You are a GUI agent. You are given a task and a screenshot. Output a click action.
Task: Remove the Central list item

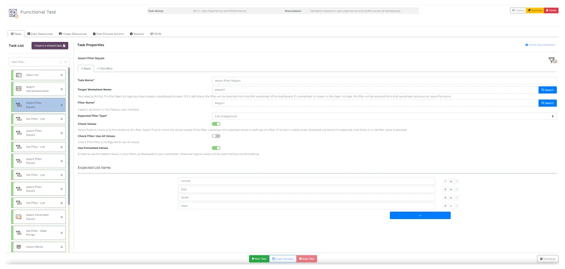point(456,181)
